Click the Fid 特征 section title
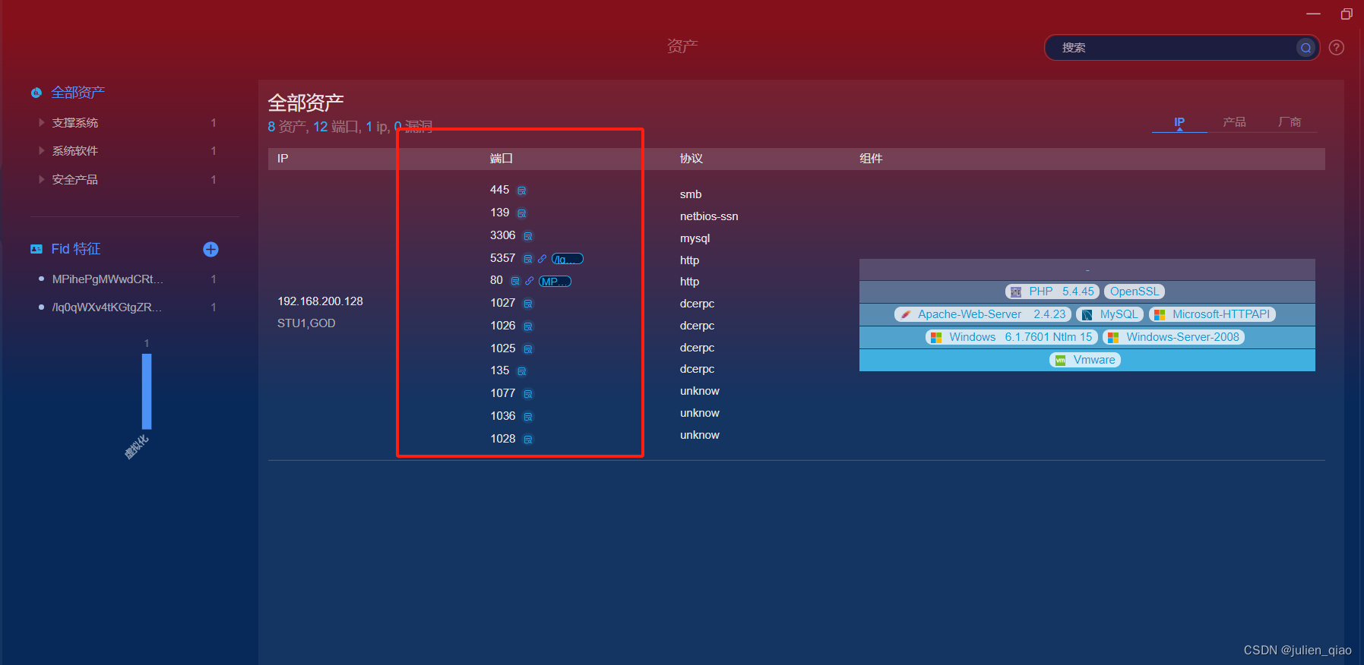Viewport: 1364px width, 665px height. [x=76, y=249]
